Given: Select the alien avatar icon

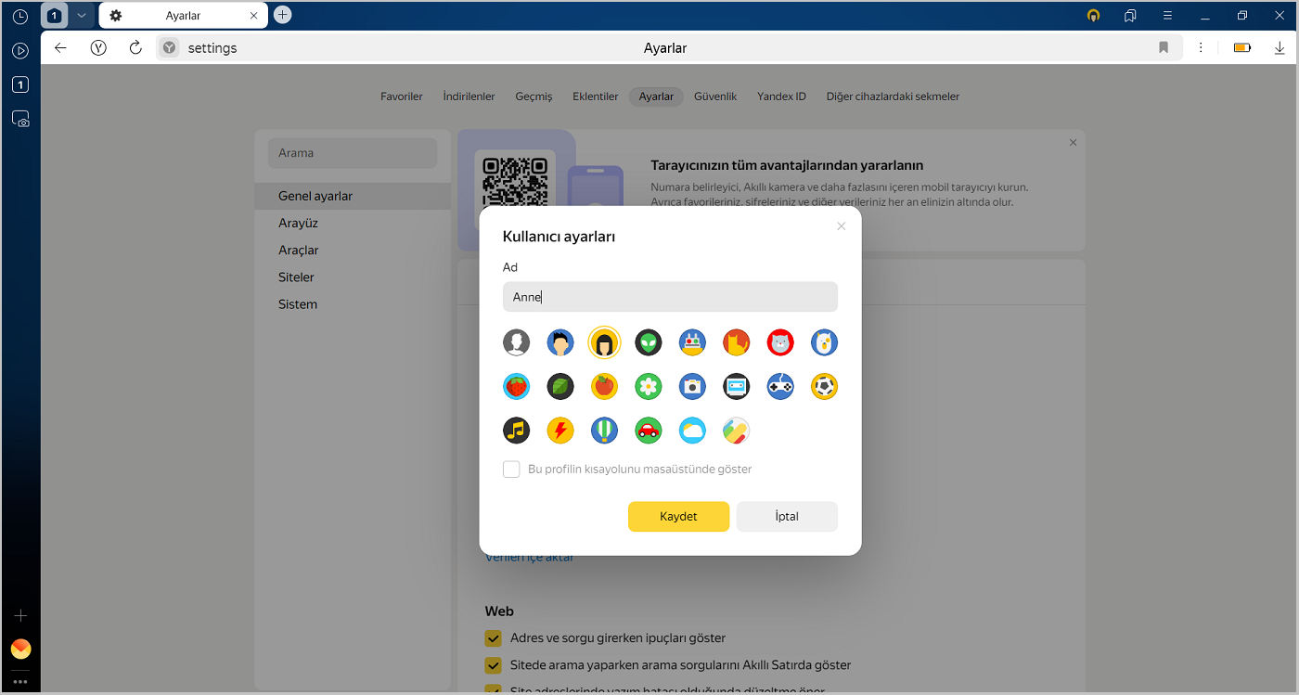Looking at the screenshot, I should pyautogui.click(x=649, y=343).
